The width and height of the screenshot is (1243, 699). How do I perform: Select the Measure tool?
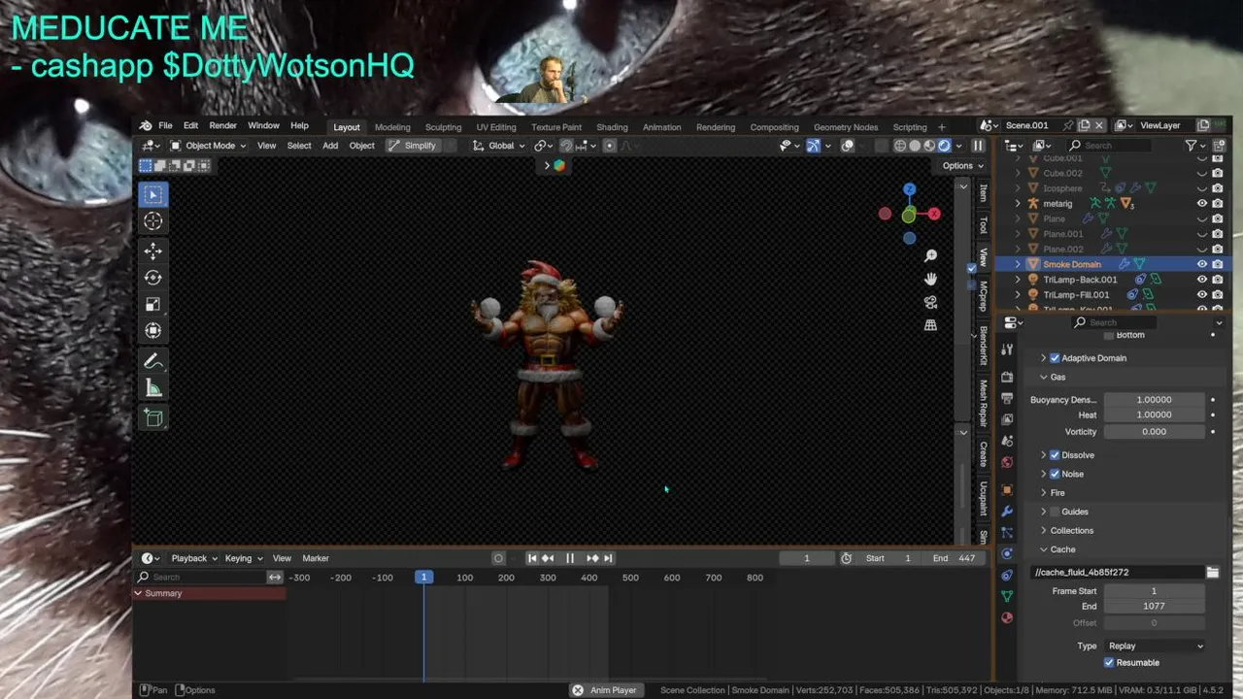(x=153, y=388)
